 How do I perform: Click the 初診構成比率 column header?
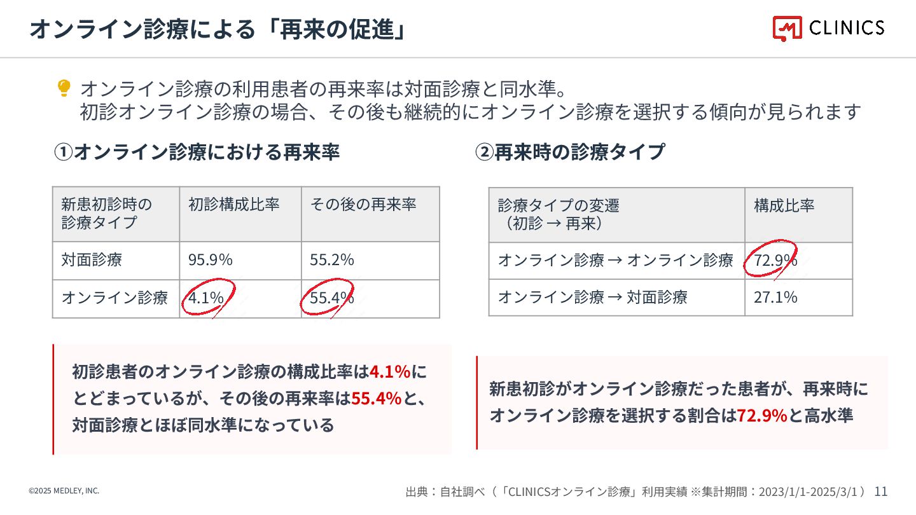[240, 214]
